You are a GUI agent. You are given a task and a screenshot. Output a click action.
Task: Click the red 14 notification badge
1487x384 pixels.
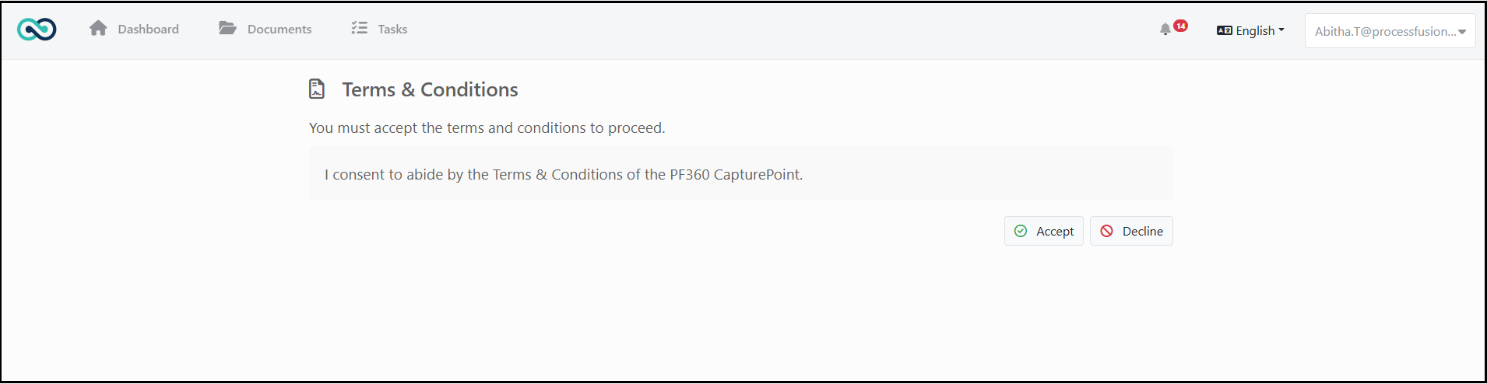pyautogui.click(x=1181, y=26)
